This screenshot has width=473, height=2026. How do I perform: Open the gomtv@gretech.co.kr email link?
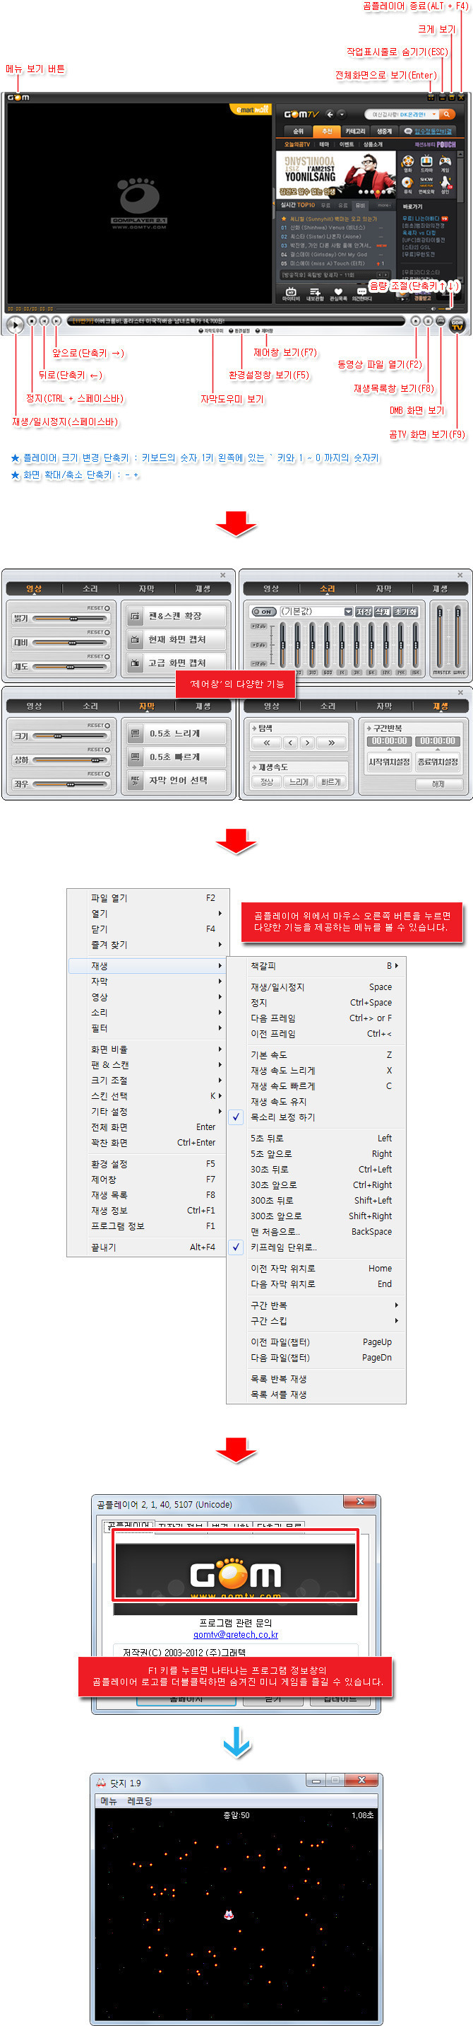pyautogui.click(x=236, y=1634)
